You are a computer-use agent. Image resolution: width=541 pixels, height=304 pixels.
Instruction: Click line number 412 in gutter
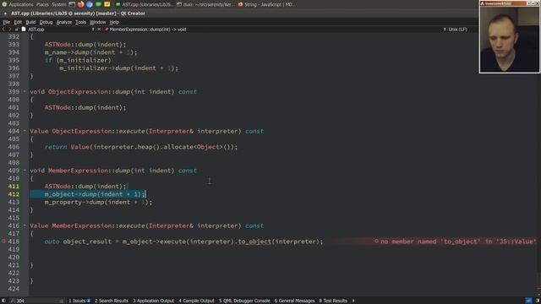click(x=14, y=194)
